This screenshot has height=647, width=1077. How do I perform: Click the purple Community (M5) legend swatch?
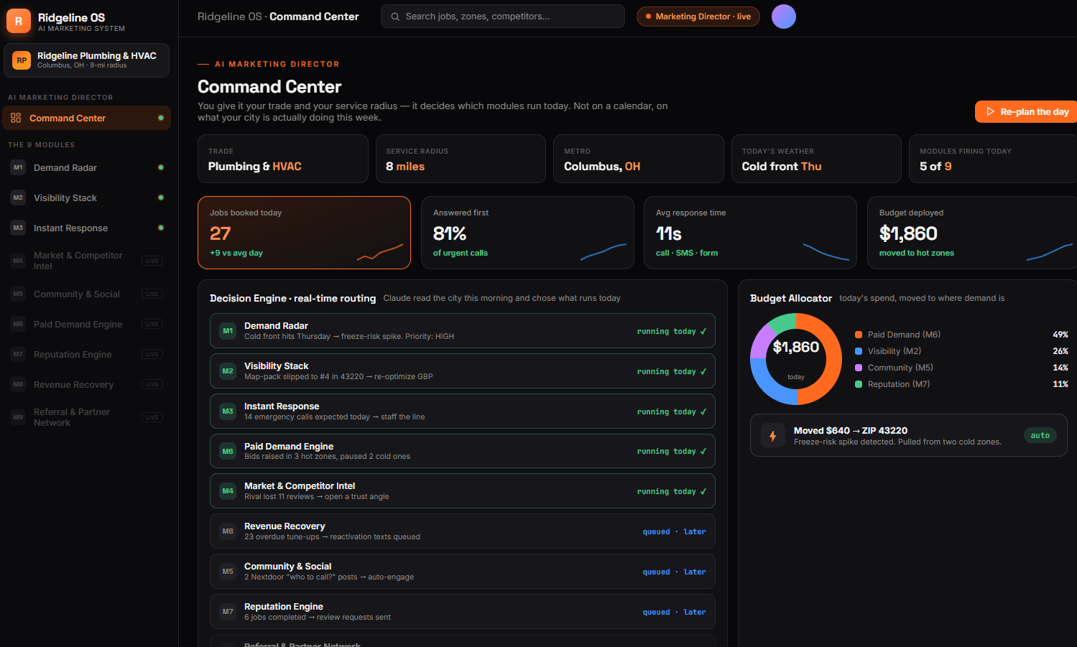click(x=859, y=368)
